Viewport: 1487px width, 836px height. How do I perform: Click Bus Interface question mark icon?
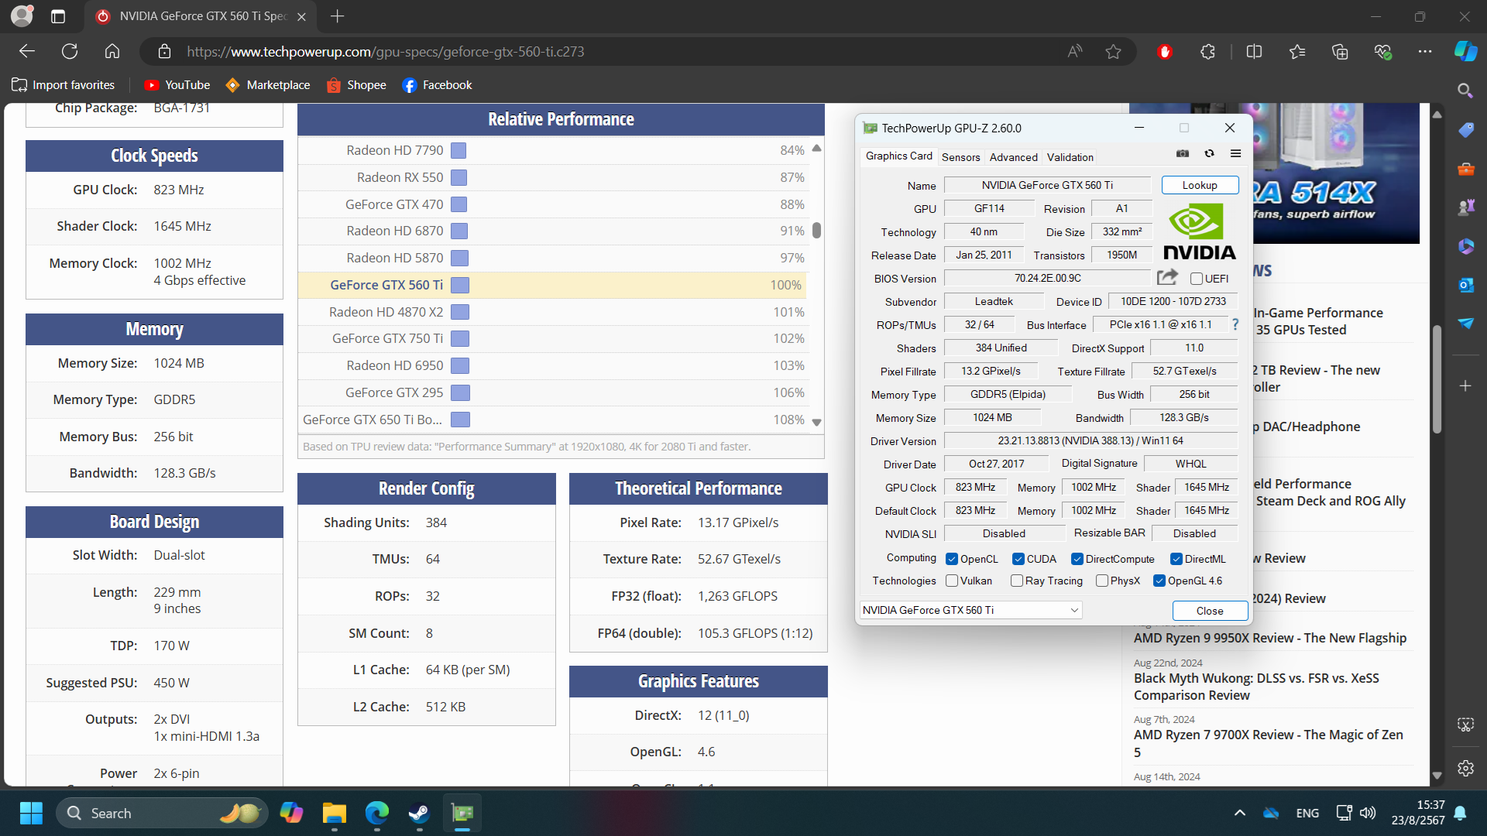pyautogui.click(x=1235, y=324)
